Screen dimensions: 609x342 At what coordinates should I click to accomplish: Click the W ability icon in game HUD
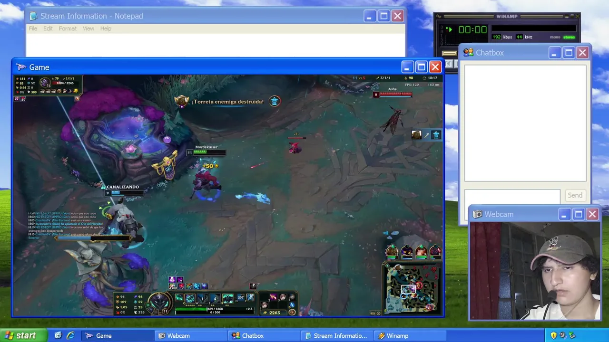203,298
